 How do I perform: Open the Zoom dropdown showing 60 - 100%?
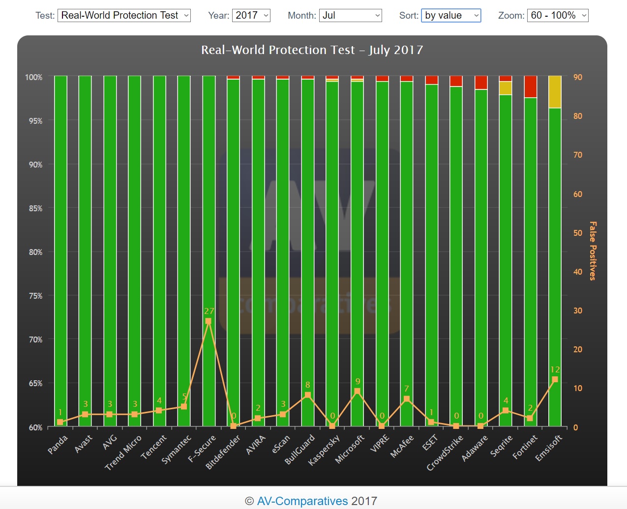point(558,15)
